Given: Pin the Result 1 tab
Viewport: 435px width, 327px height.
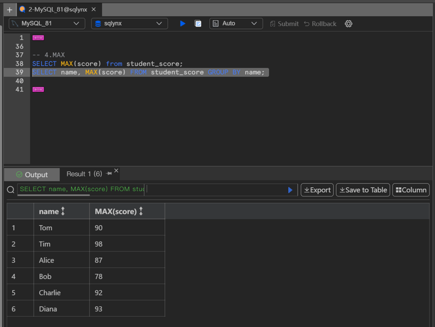Looking at the screenshot, I should pyautogui.click(x=109, y=174).
